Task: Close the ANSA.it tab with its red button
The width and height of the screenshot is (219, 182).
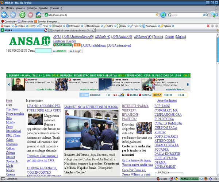Action: (46, 30)
